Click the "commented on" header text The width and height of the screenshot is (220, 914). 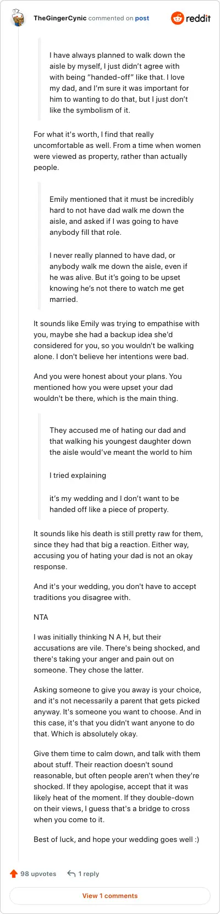[x=111, y=18]
